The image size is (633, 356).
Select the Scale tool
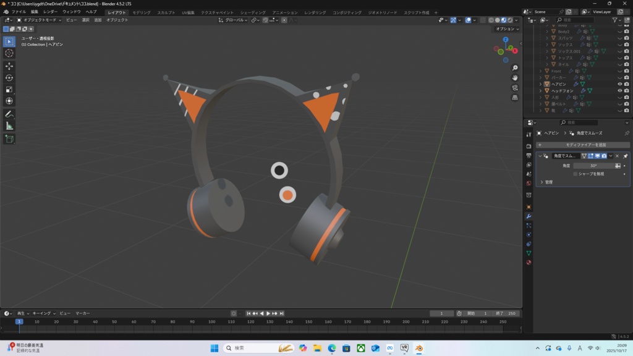[9, 90]
